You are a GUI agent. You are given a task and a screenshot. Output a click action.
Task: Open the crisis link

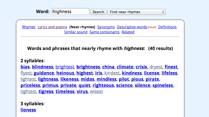[x=141, y=67]
